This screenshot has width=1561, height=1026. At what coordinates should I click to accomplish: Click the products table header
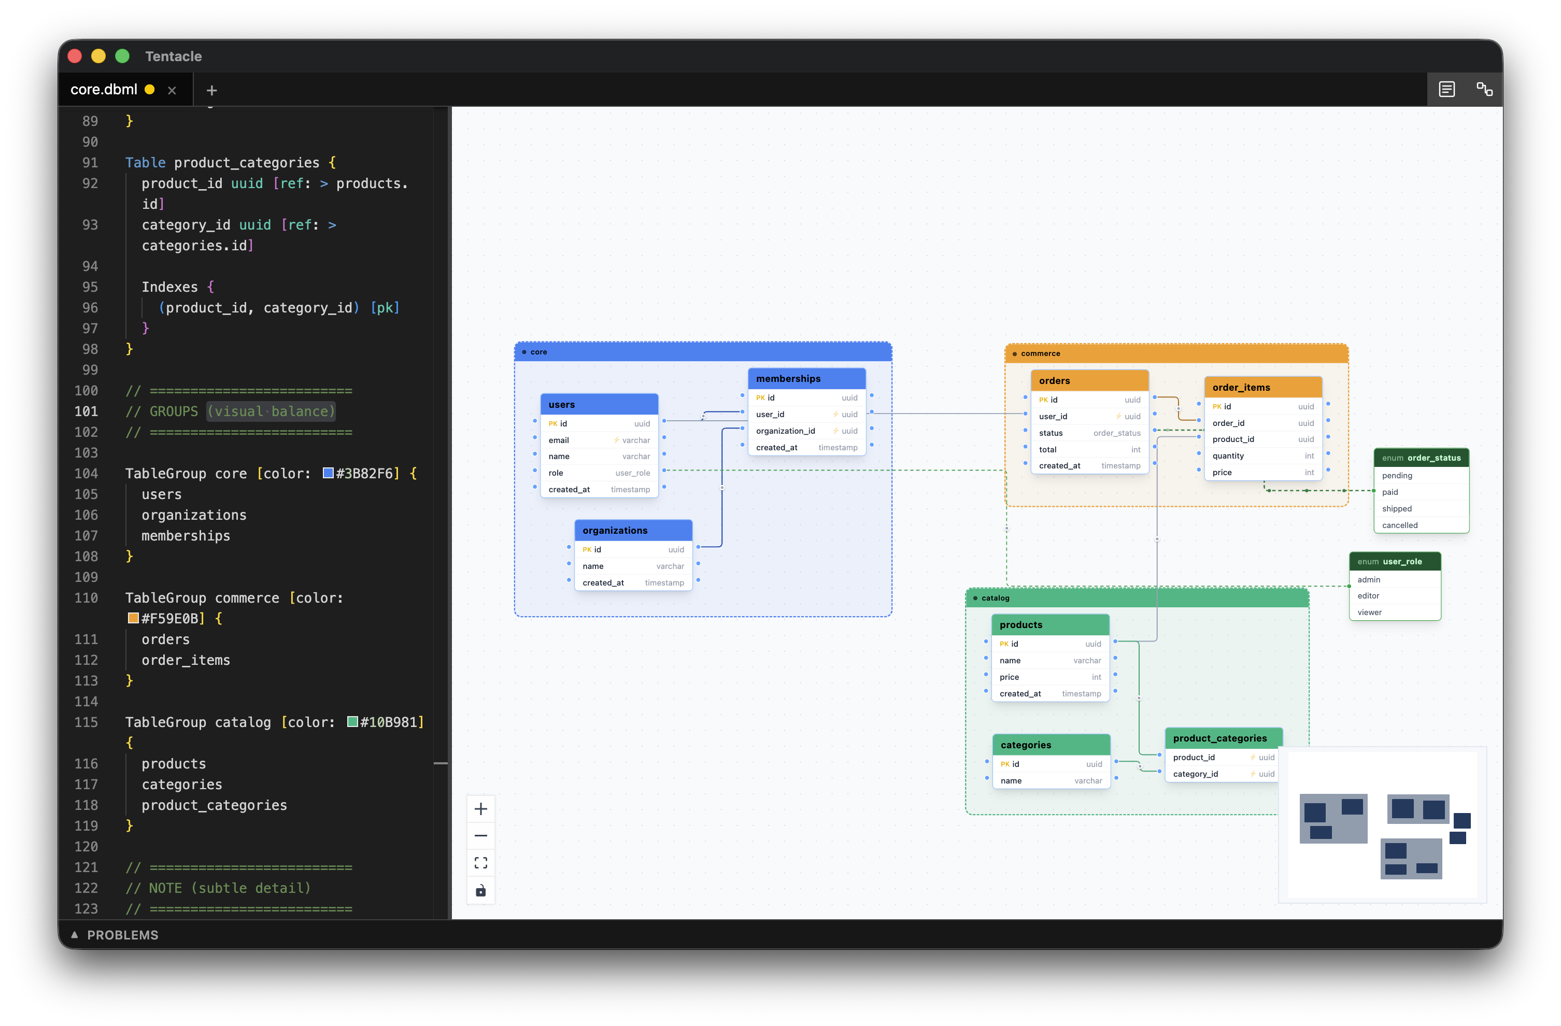[1049, 625]
